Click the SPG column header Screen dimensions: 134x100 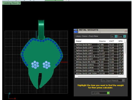pos(121,41)
